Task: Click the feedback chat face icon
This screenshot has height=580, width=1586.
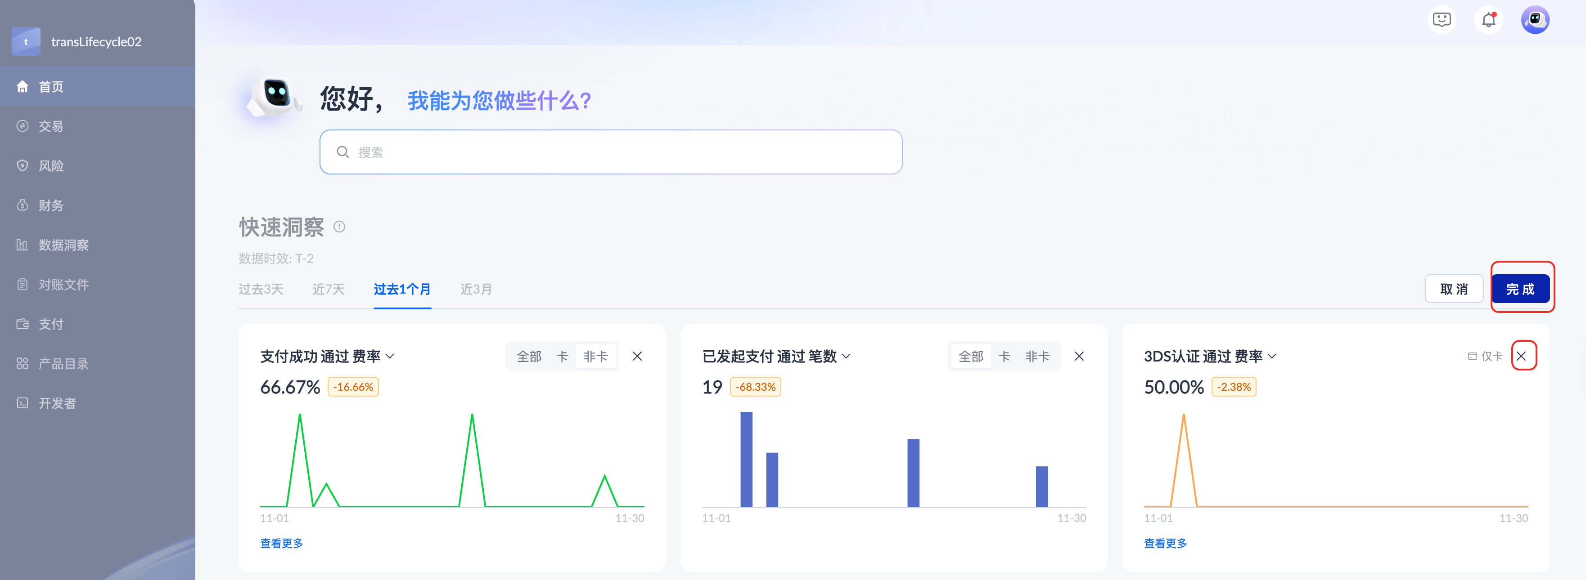Action: (1442, 20)
